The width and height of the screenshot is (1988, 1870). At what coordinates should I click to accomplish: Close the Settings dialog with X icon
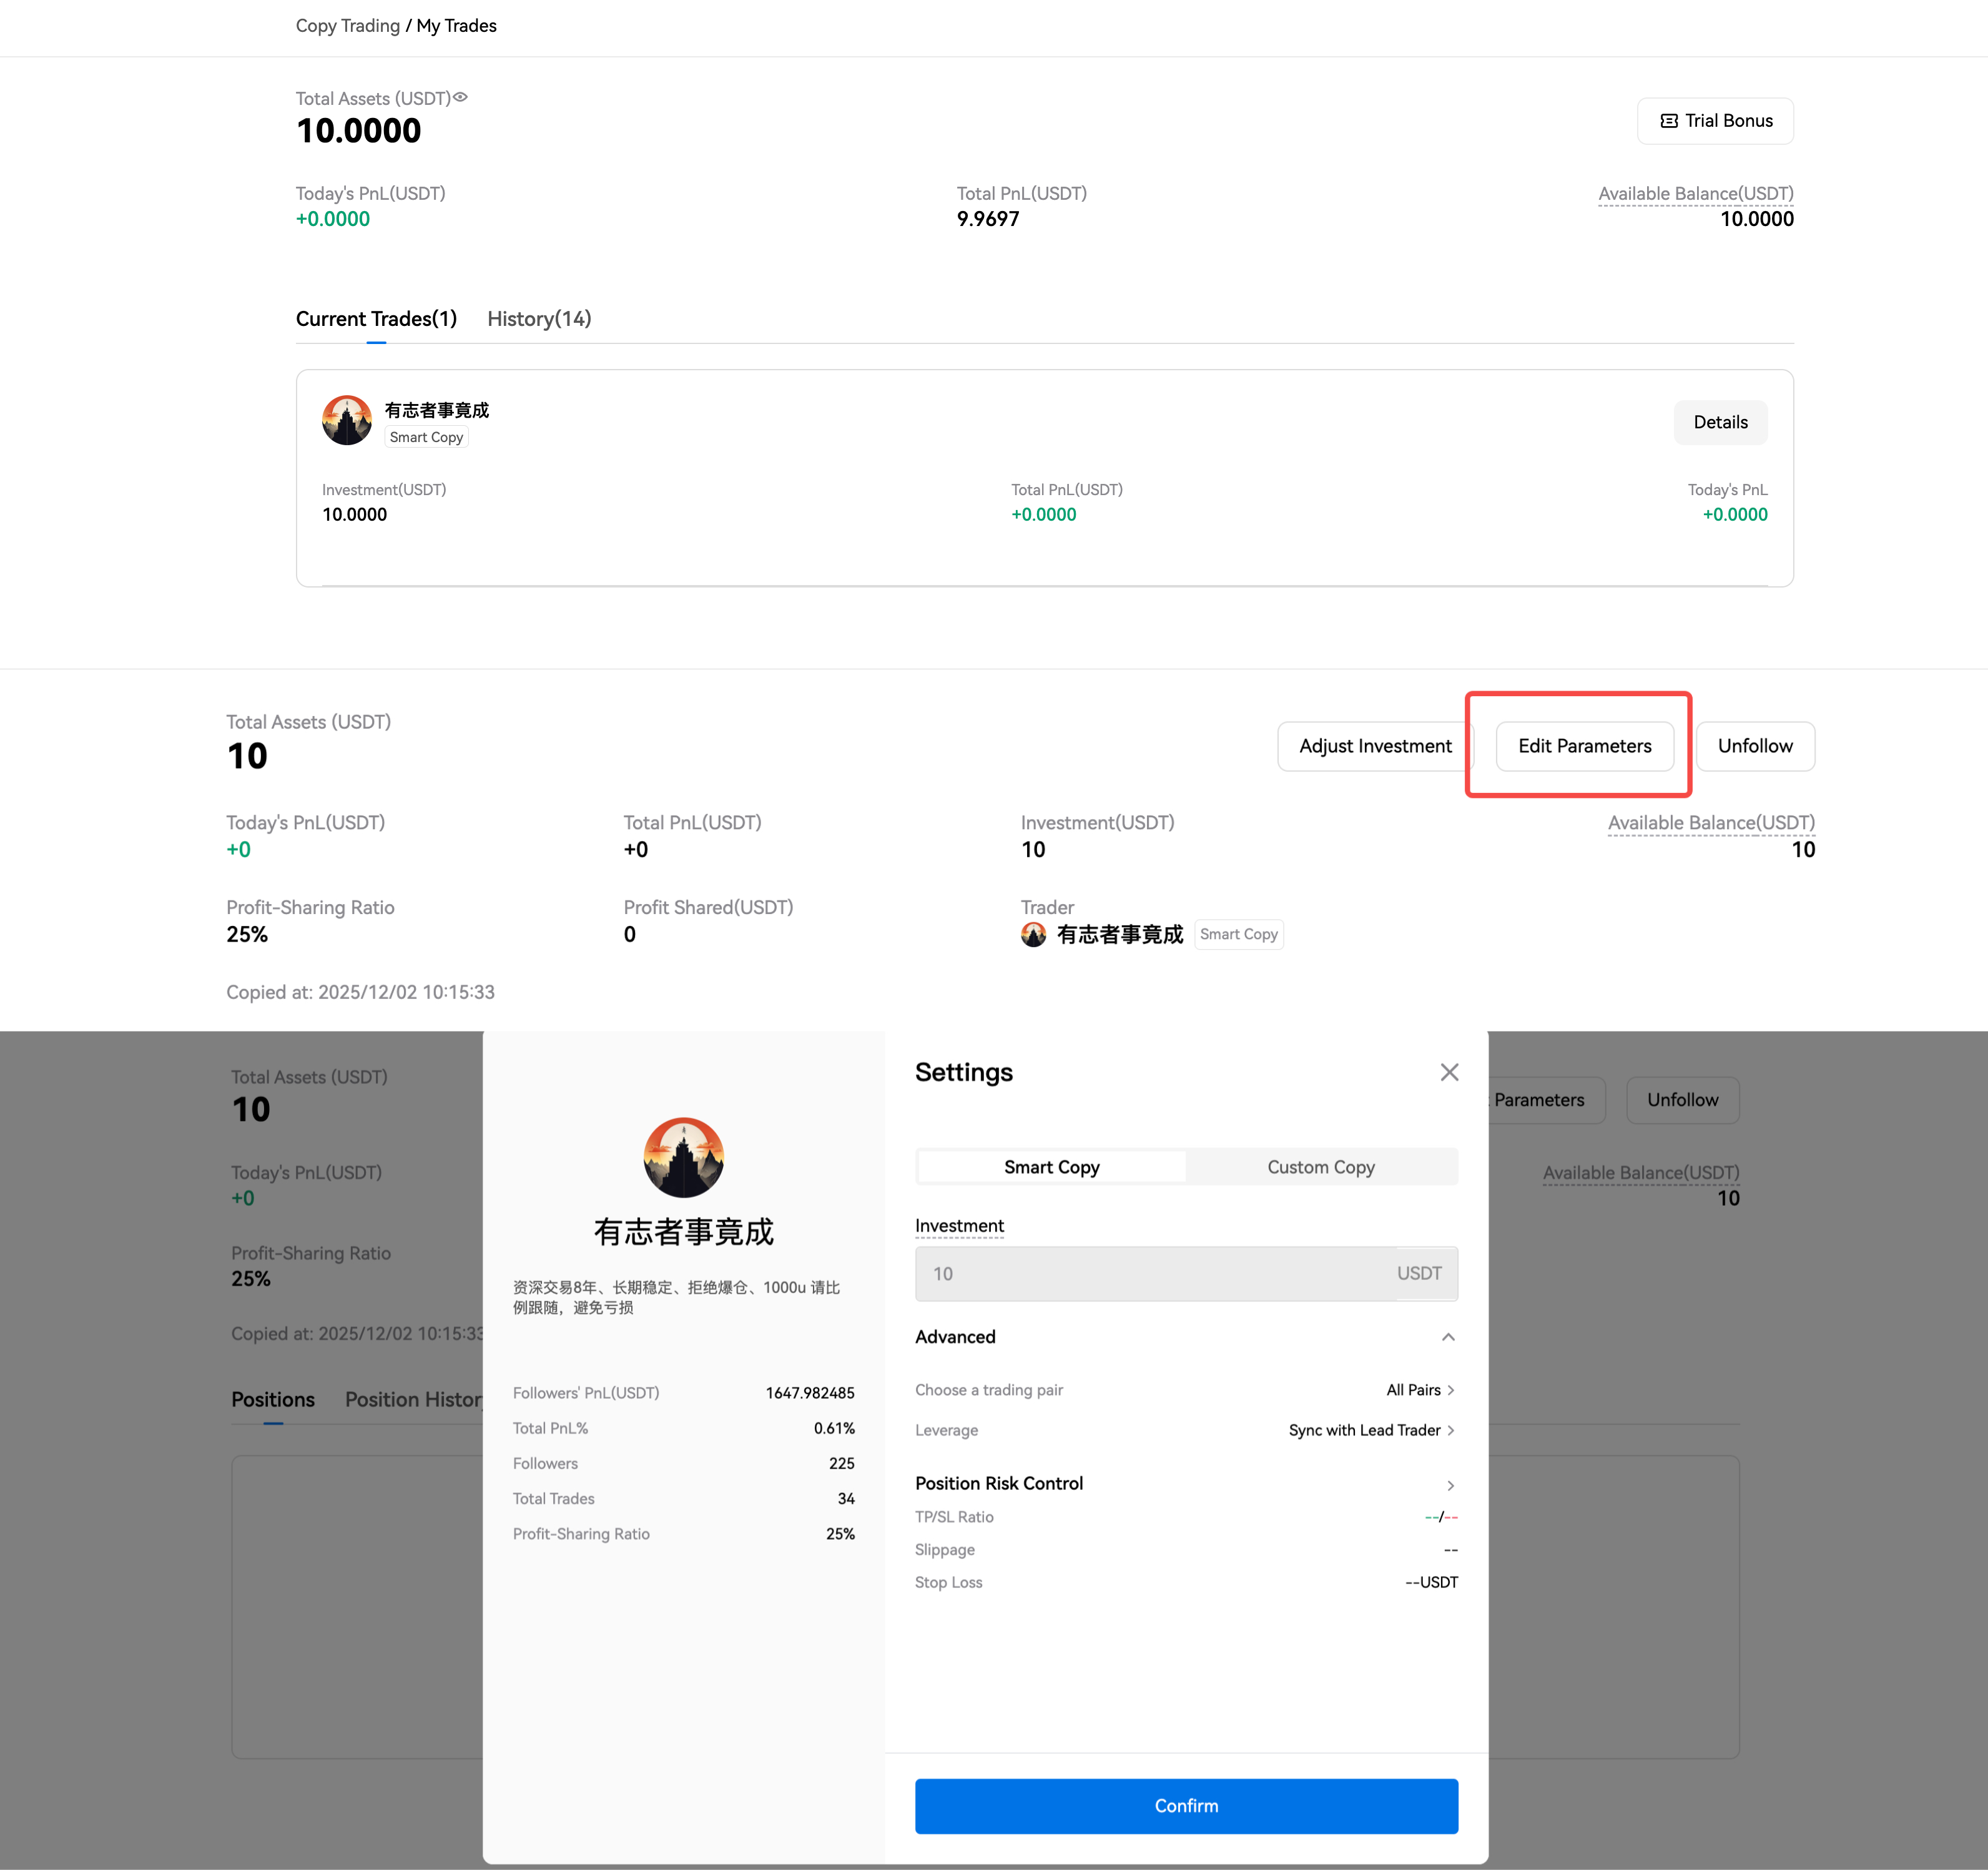tap(1449, 1072)
